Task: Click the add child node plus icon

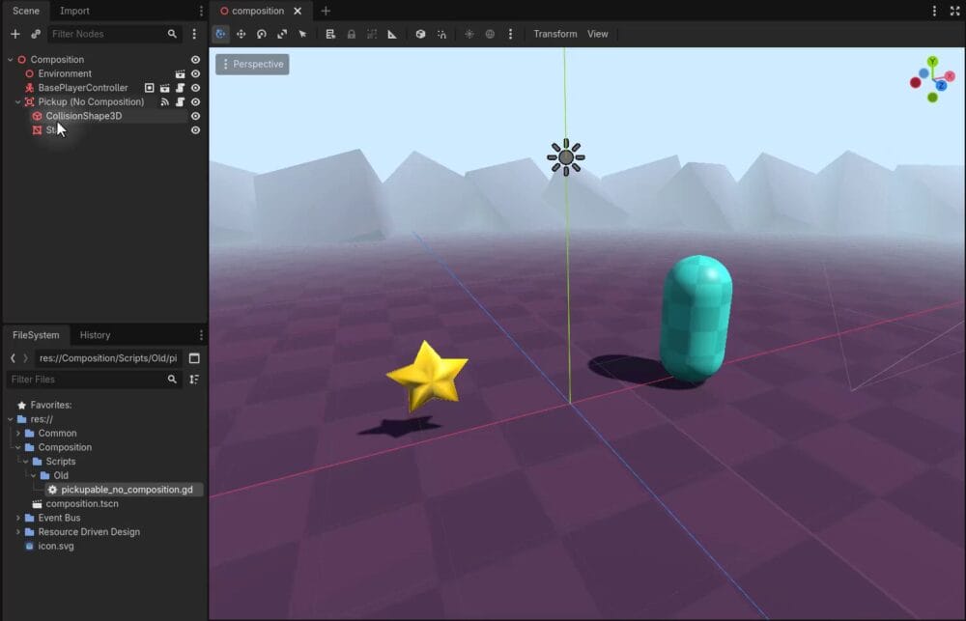Action: [15, 34]
